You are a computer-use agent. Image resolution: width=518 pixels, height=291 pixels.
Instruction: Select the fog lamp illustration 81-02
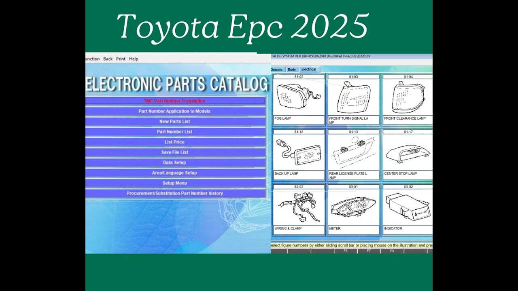coord(299,97)
